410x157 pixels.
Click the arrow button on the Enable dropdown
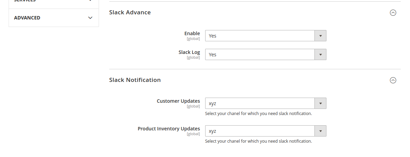[x=320, y=36]
